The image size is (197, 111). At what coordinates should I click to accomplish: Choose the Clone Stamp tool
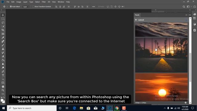pos(3,49)
